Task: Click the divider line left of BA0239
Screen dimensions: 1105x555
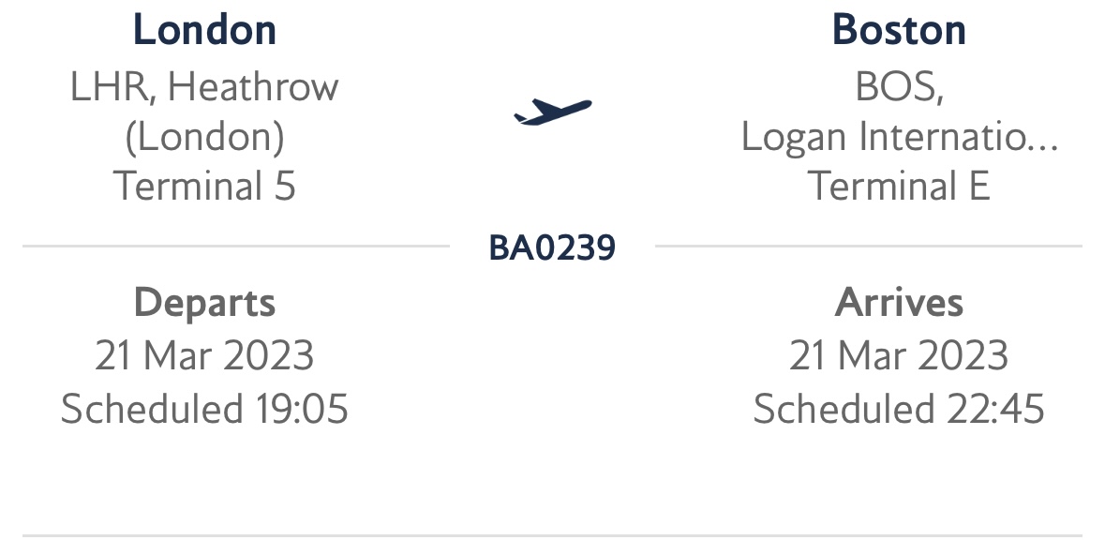Action: (234, 247)
